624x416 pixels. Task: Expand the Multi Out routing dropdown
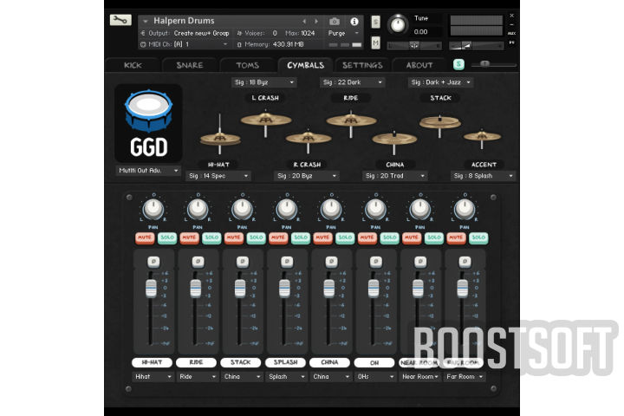click(x=148, y=171)
